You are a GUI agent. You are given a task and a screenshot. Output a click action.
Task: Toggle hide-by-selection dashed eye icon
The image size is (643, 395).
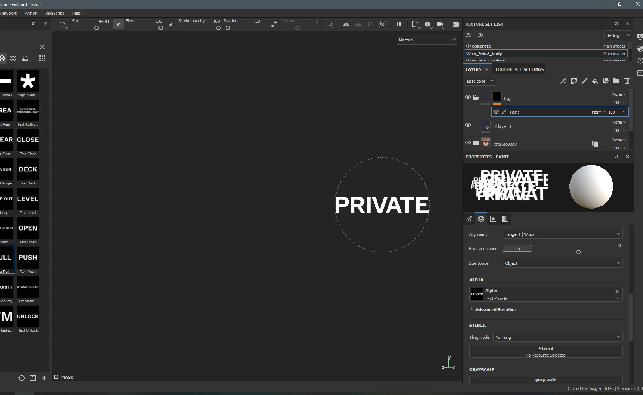(382, 24)
